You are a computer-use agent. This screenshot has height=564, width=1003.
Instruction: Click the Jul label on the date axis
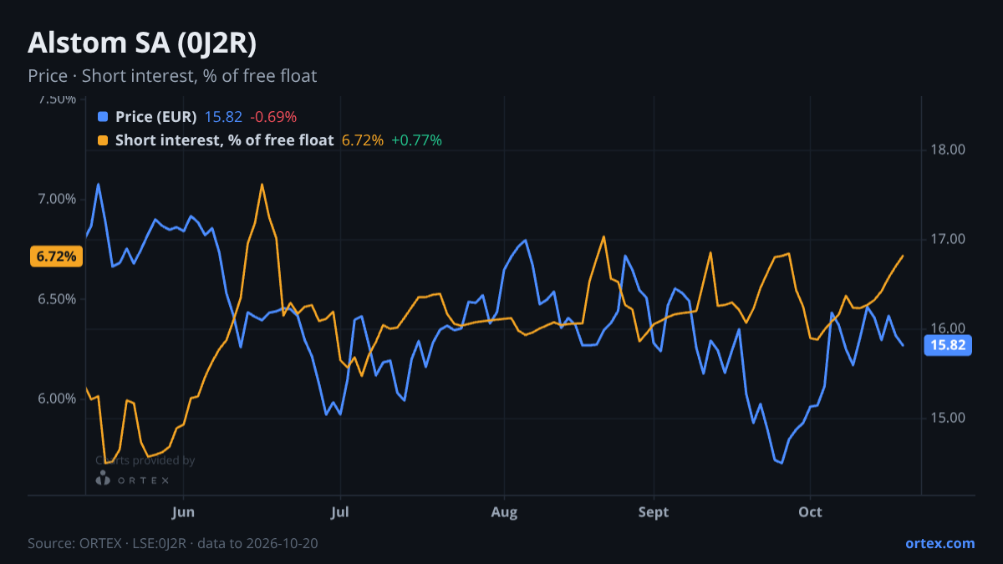tap(339, 512)
